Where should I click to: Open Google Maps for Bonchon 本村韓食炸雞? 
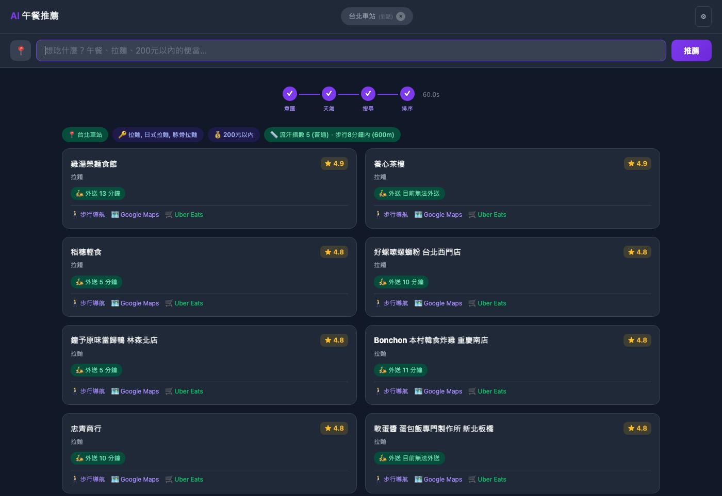coord(438,391)
